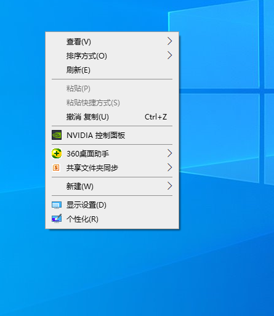Click the 共享文件夹同步 orange S icon
This screenshot has height=316, width=274.
[56, 168]
